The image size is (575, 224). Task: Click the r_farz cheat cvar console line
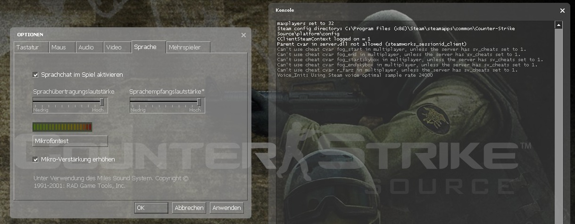(x=397, y=70)
